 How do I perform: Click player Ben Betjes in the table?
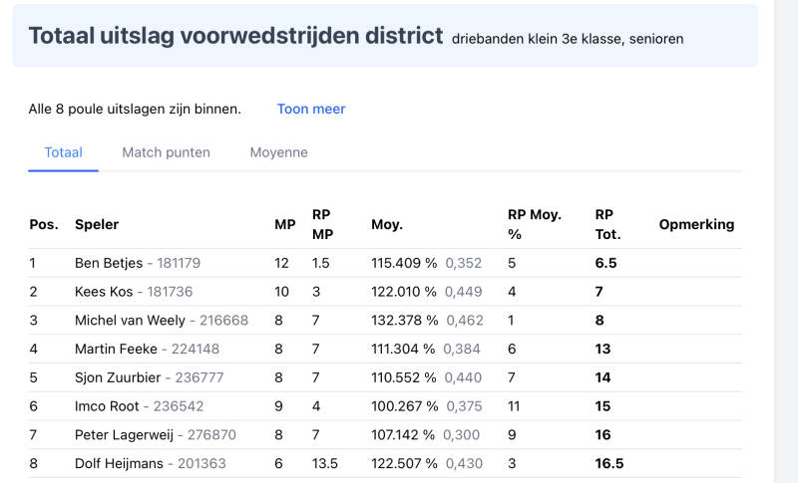pos(109,263)
